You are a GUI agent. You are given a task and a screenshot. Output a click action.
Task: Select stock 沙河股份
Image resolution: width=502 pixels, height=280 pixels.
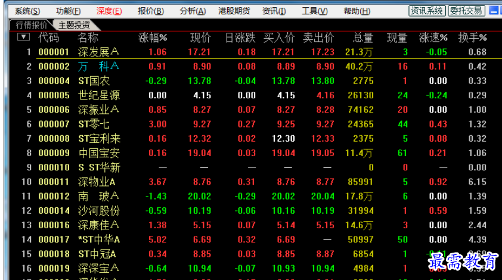click(x=99, y=210)
